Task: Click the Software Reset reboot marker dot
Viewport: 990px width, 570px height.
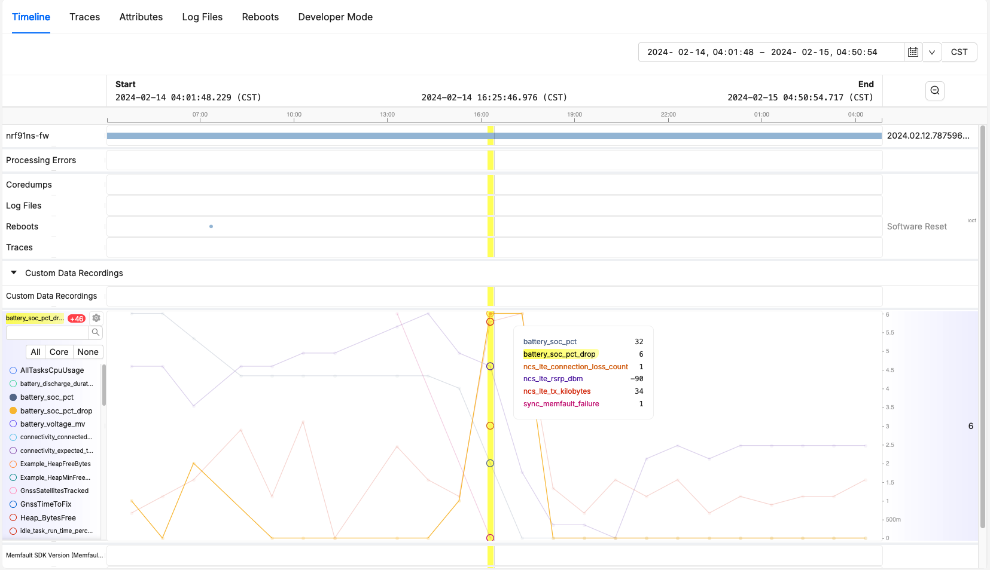Action: coord(211,226)
